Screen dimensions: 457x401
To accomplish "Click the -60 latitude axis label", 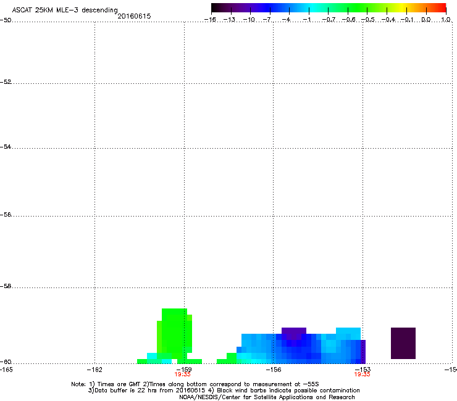I will tap(6, 362).
